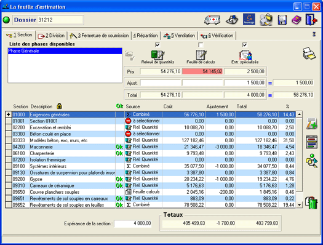Click the row selector box for 04200 Maconnerie

pos(9,147)
